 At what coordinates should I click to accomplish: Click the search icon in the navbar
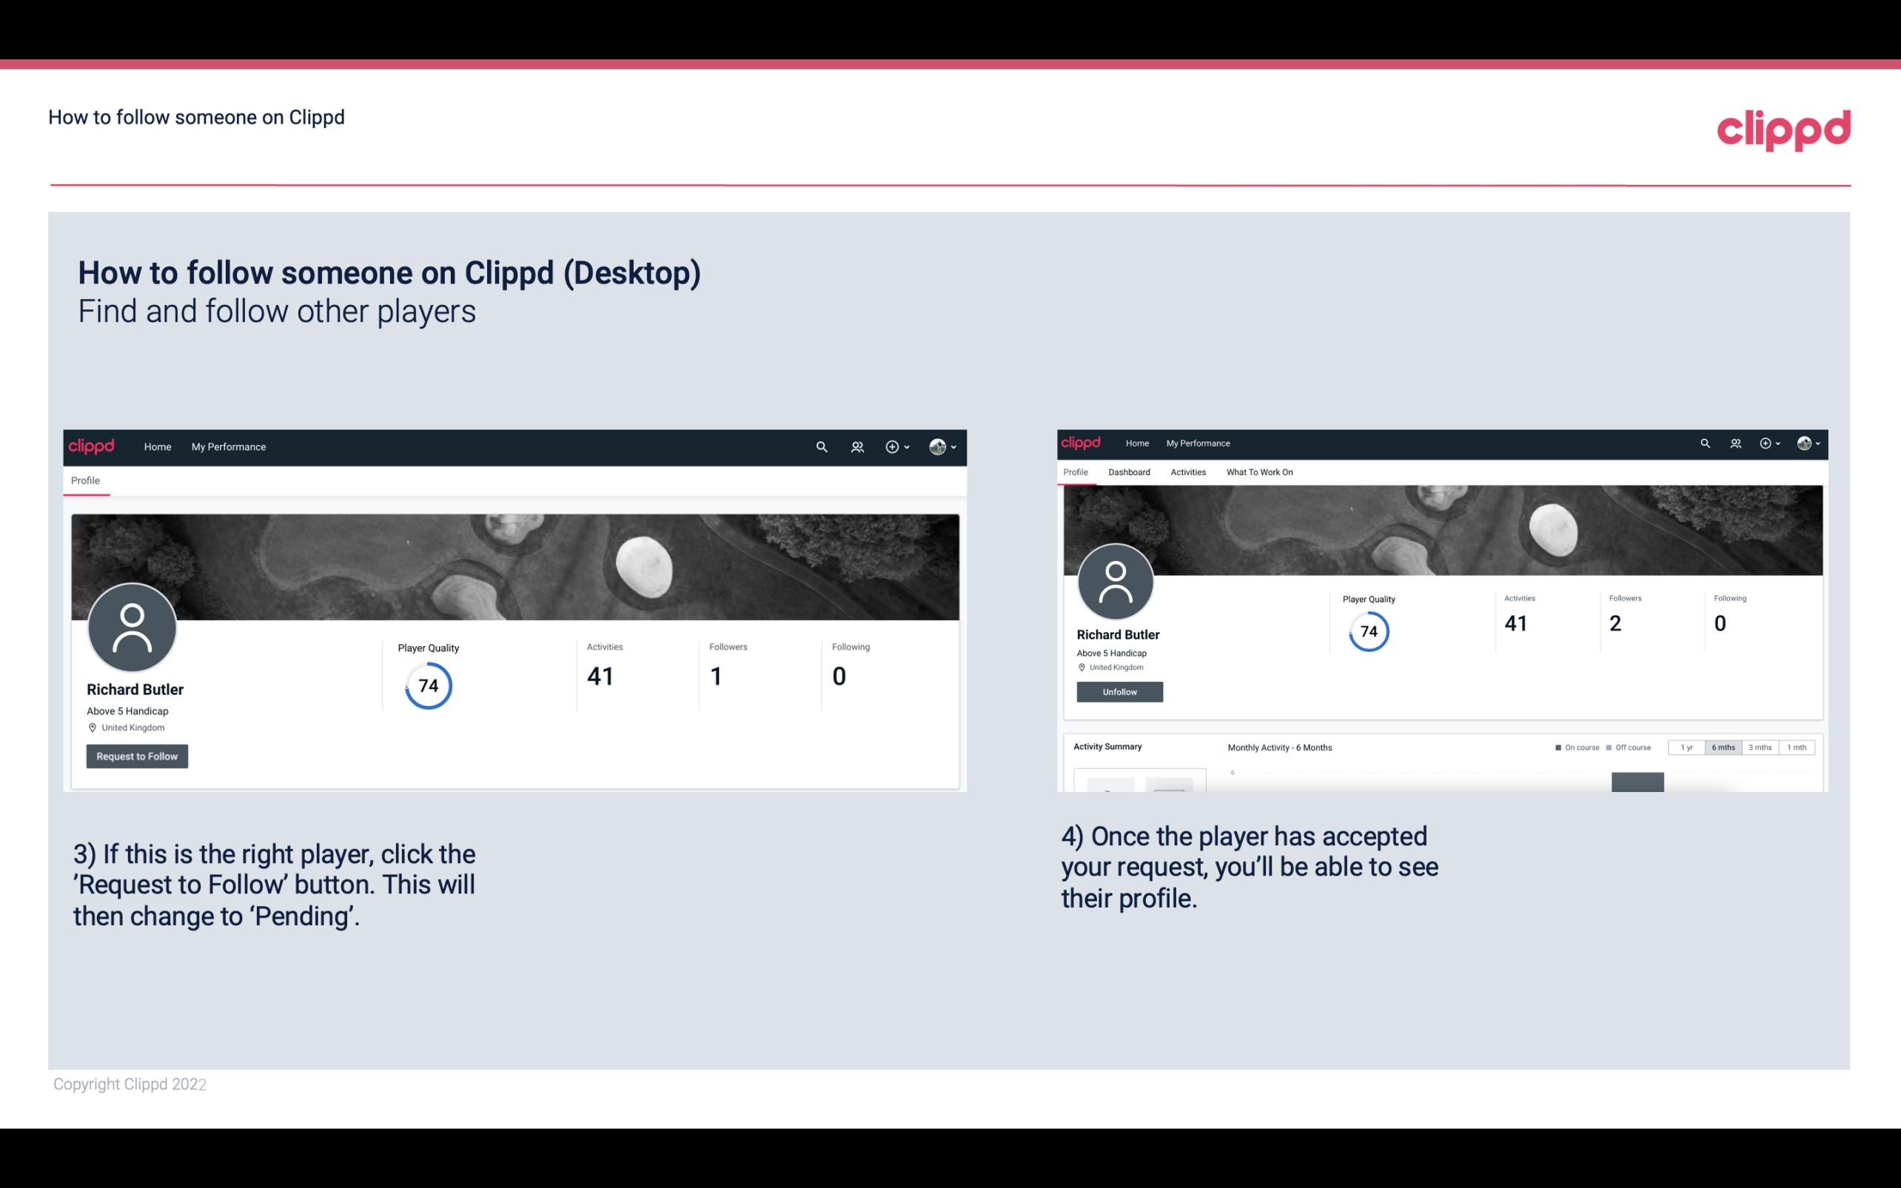(x=821, y=446)
